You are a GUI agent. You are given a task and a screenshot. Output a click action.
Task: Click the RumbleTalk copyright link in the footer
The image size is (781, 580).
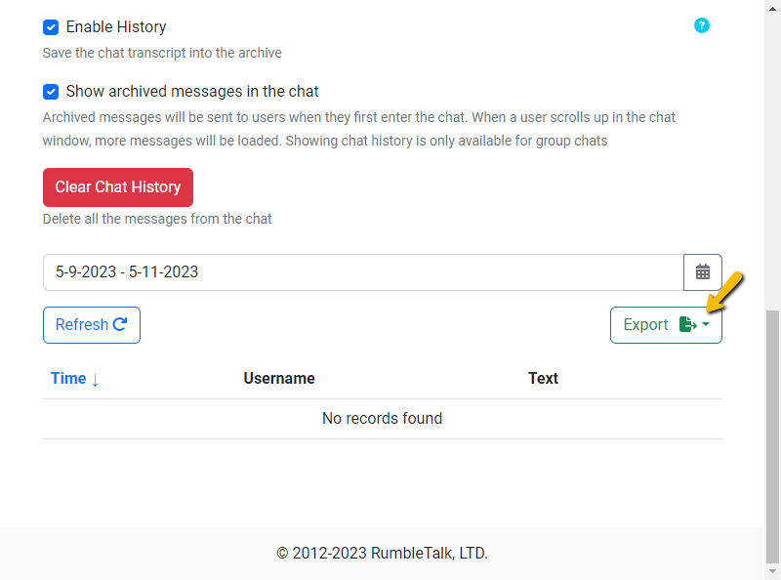(x=383, y=552)
